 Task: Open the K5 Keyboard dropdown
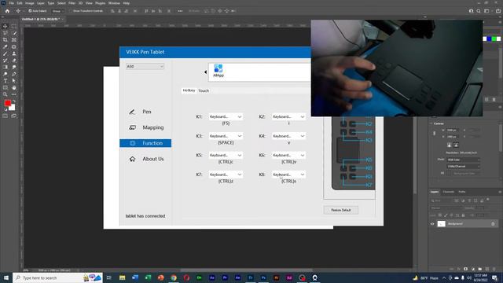(x=226, y=156)
